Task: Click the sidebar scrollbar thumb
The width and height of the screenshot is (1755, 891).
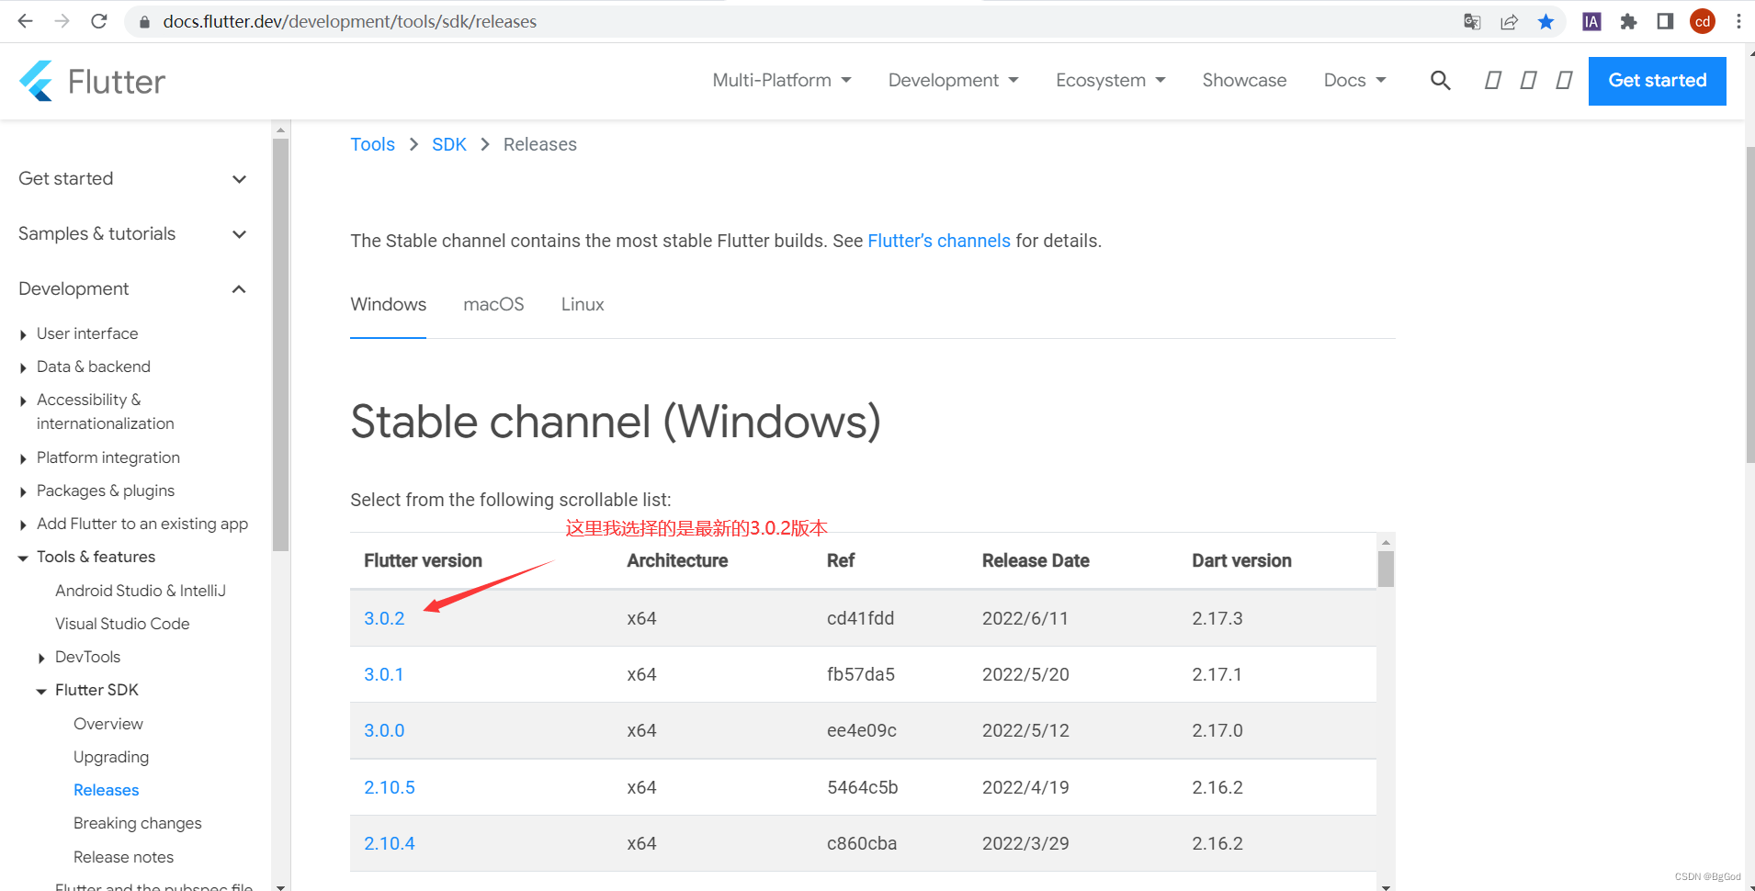Action: [x=281, y=344]
